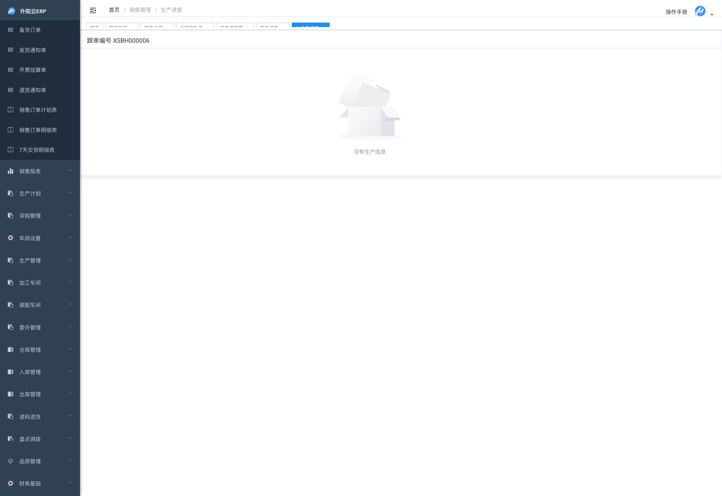Click the 仓库管理 icon in sidebar
This screenshot has width=722, height=496.
(x=11, y=350)
